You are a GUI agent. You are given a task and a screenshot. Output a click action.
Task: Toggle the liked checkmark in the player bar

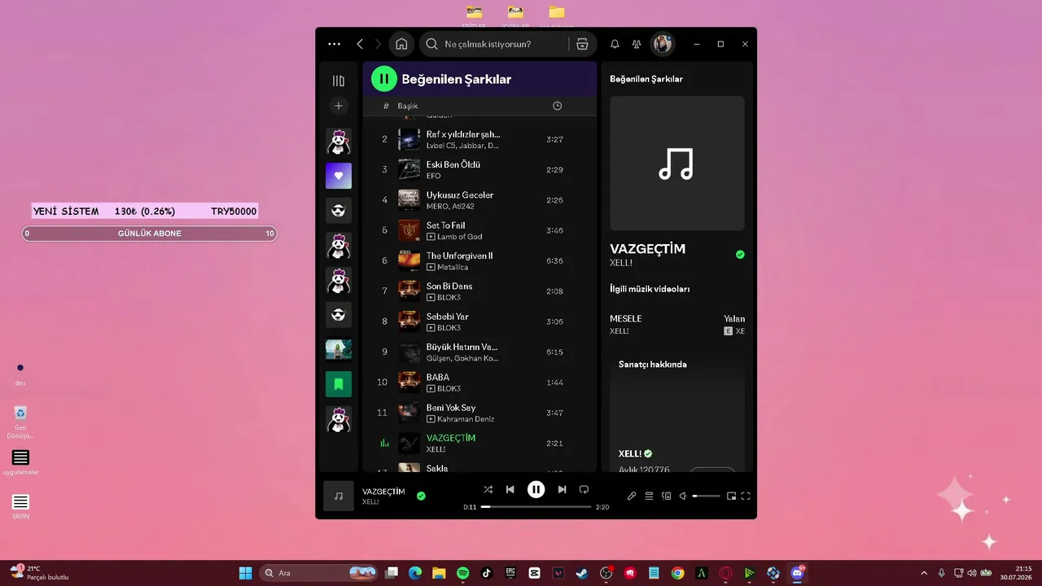[x=421, y=496]
